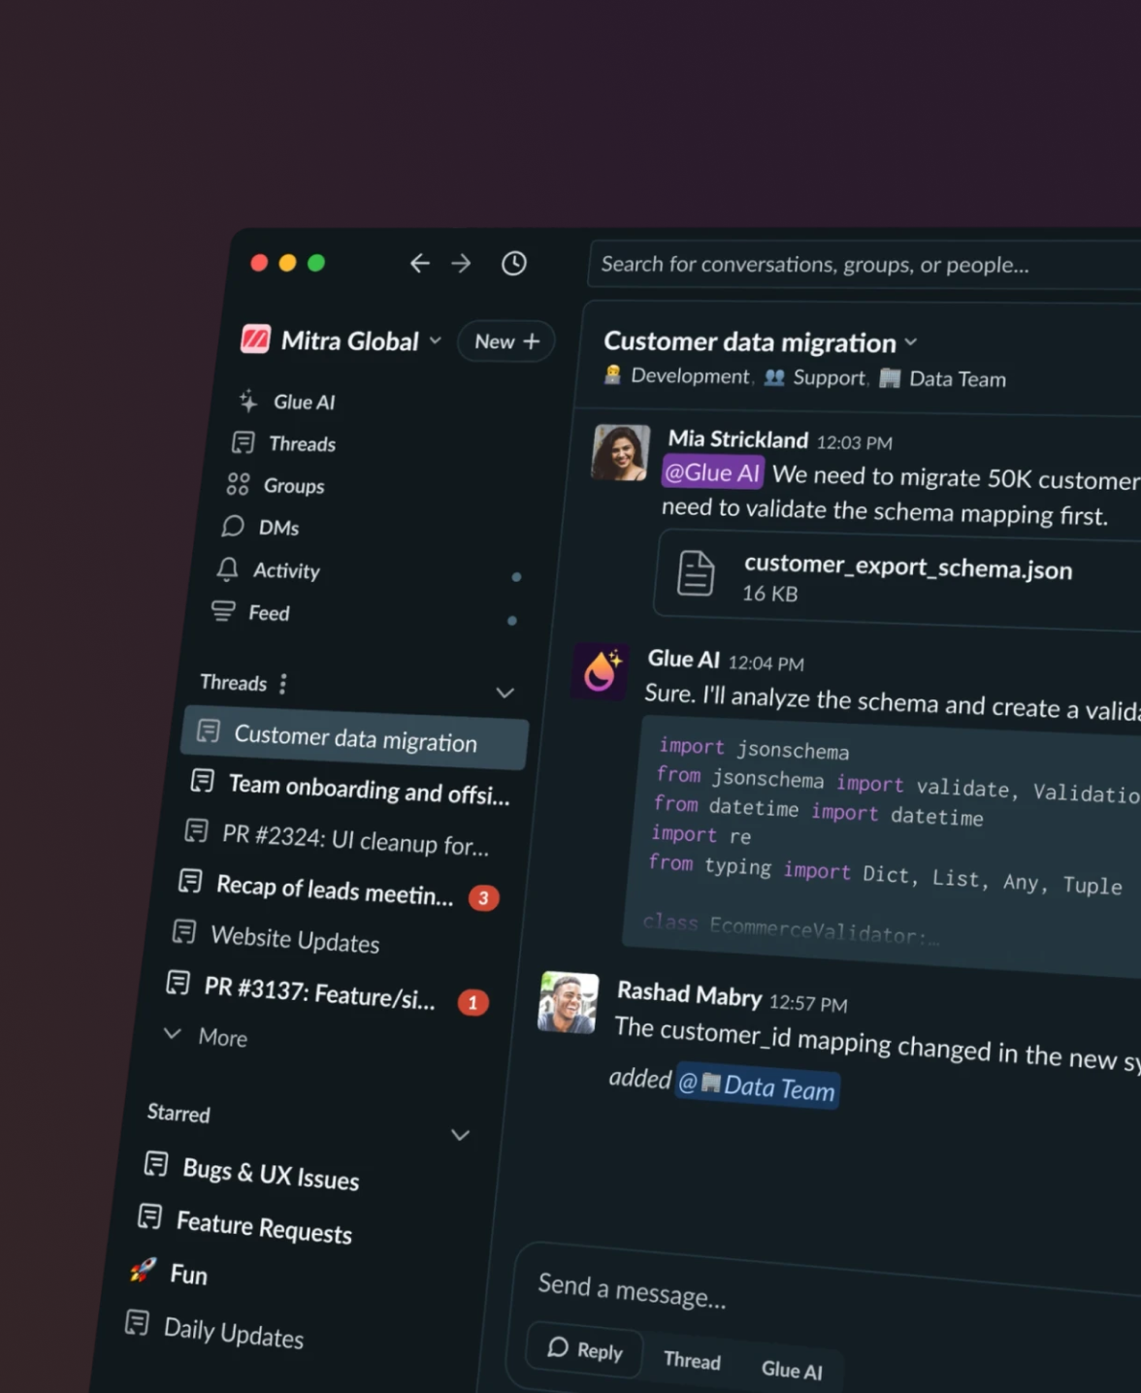Image resolution: width=1141 pixels, height=1393 pixels.
Task: Open the DMs section
Action: (260, 527)
